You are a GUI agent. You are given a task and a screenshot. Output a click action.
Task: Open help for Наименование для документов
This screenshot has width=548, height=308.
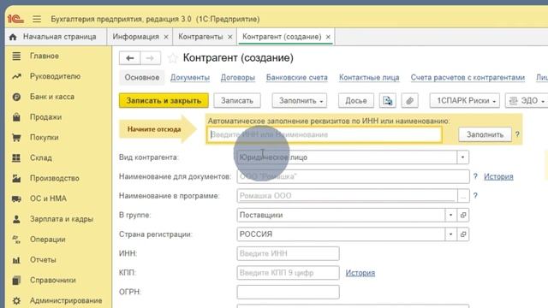475,176
